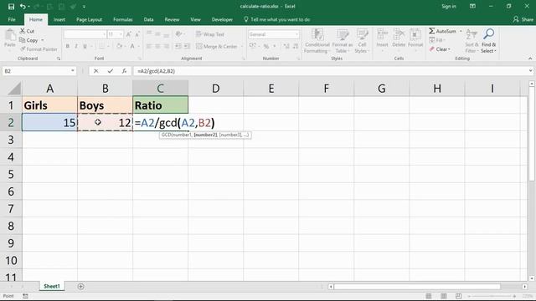Viewport: 536px width, 301px height.
Task: Click the horizontal scrollbar
Action: (x=417, y=287)
